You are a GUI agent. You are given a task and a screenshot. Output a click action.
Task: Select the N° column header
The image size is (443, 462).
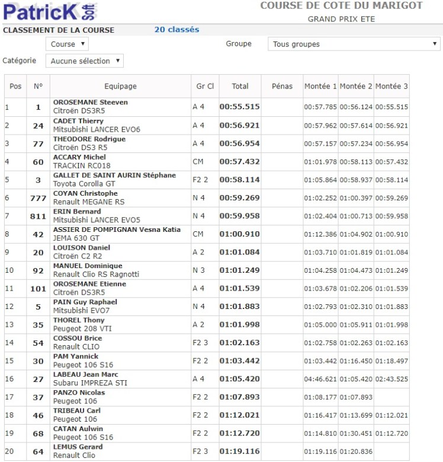38,86
